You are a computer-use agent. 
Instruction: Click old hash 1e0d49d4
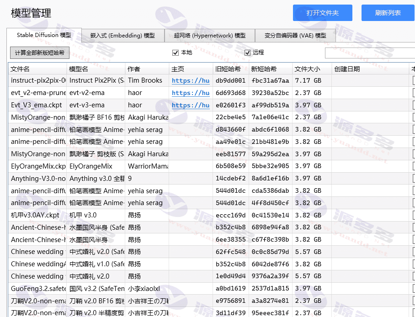click(x=231, y=276)
